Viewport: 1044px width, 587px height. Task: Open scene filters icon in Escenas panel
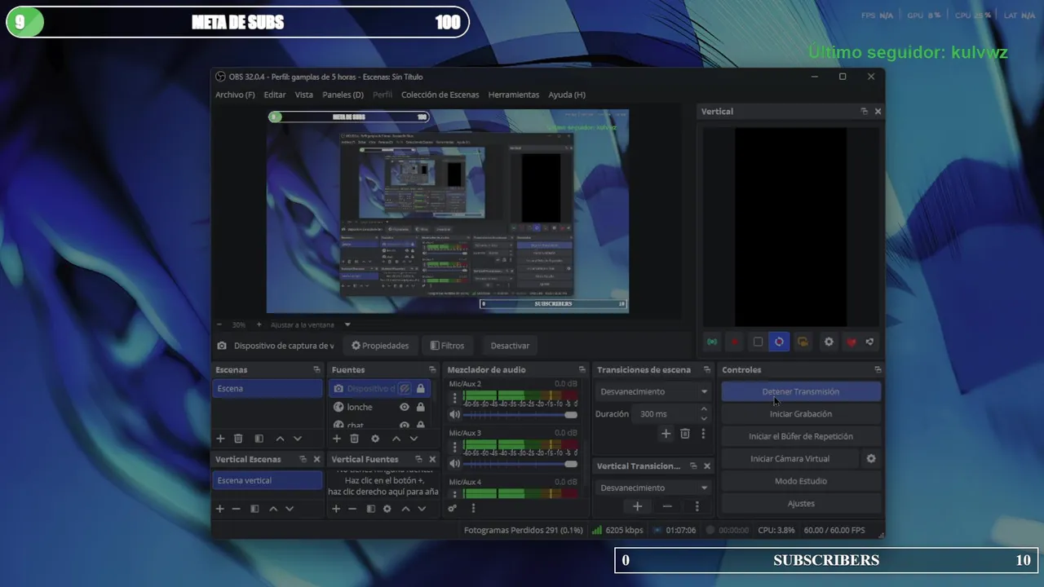pyautogui.click(x=259, y=439)
